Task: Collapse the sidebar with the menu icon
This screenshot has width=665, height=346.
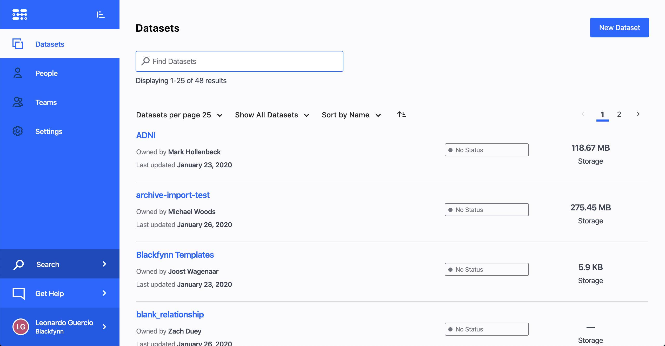Action: pos(101,15)
